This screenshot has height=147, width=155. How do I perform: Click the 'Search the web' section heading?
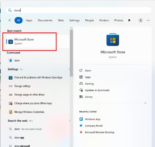17,121
